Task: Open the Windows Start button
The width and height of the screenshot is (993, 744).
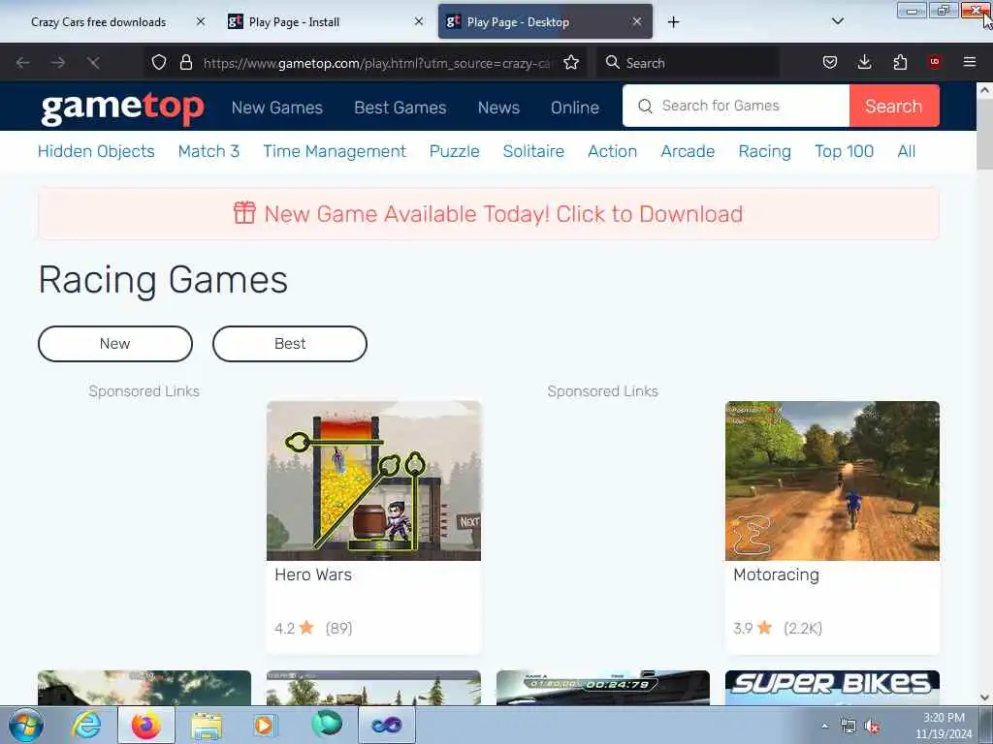Action: point(26,725)
